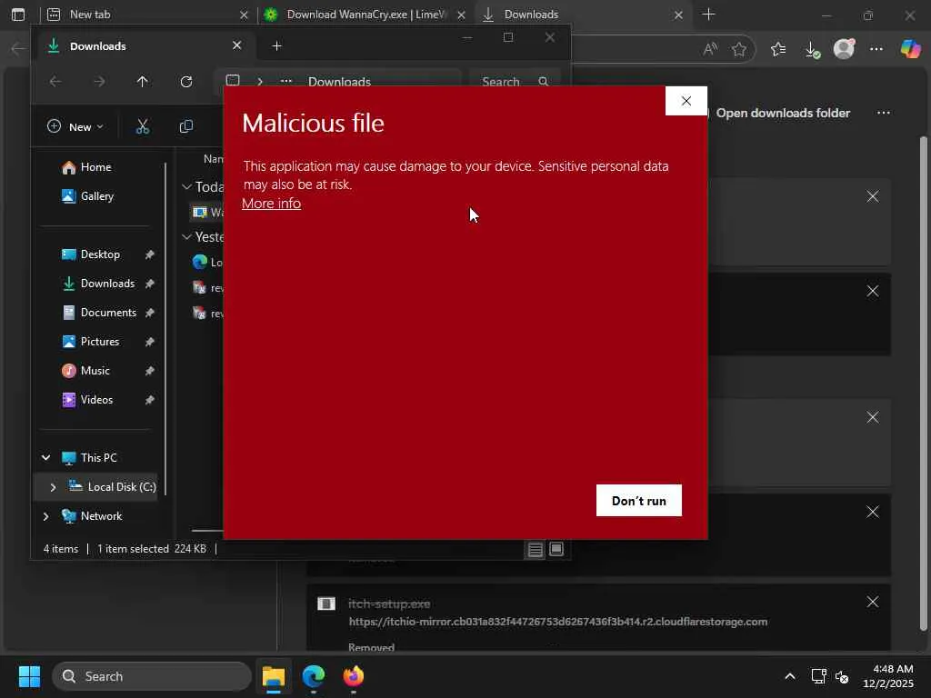Switch to details view in Explorer status bar
Screen dimensions: 931x698
(535, 550)
